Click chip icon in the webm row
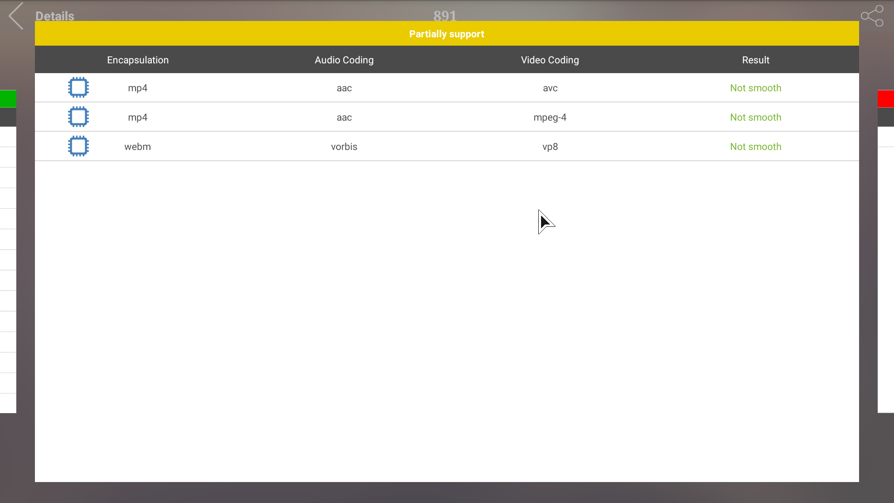The height and width of the screenshot is (503, 894). click(x=78, y=146)
